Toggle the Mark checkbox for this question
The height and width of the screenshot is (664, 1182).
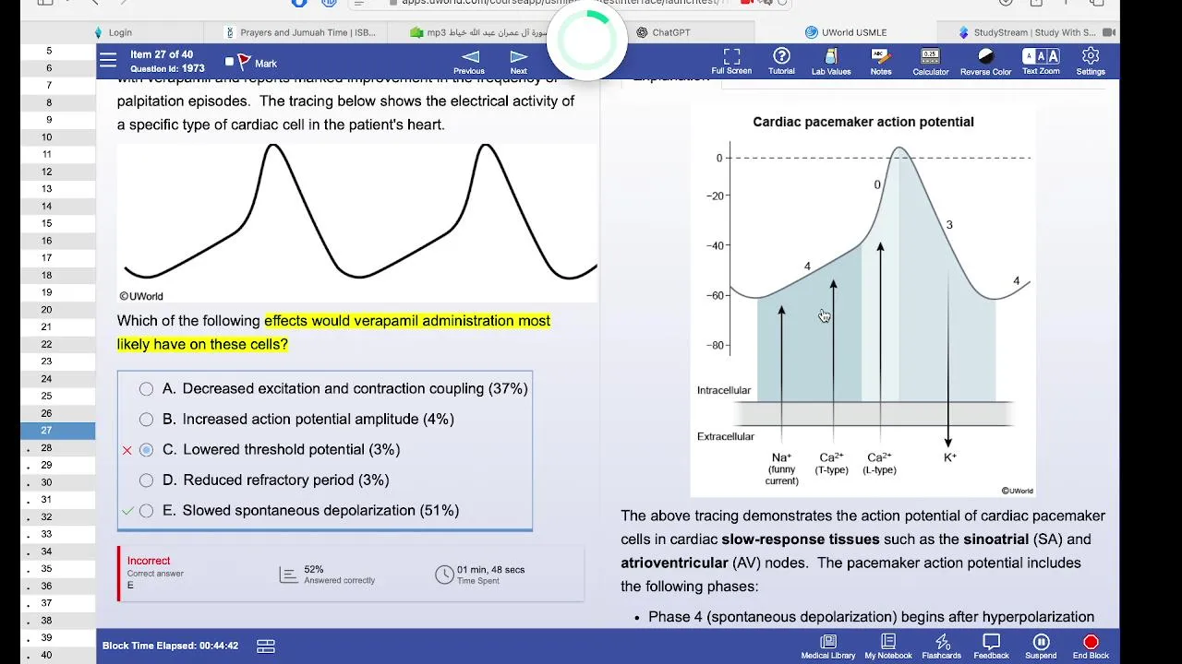tap(229, 63)
